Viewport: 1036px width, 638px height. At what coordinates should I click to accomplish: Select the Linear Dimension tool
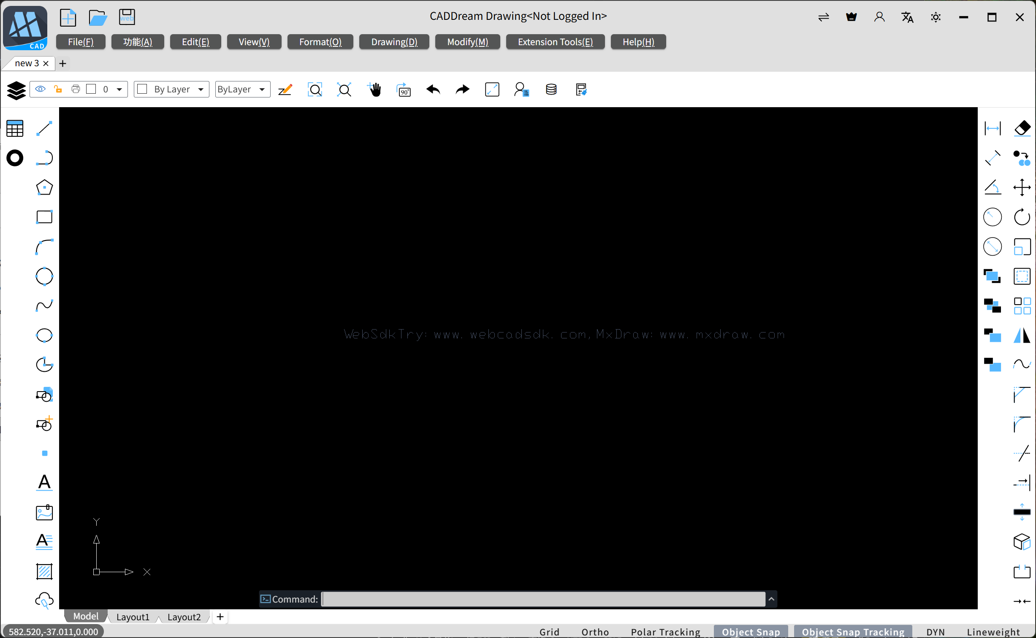pyautogui.click(x=993, y=128)
